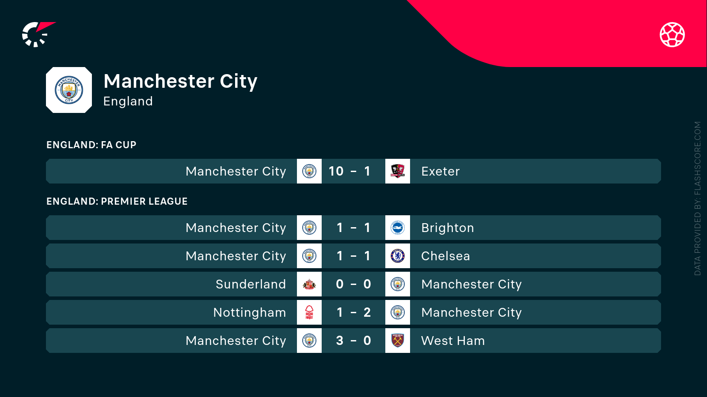Click the 3 - 0 score against West Ham
This screenshot has height=397, width=707.
click(353, 341)
